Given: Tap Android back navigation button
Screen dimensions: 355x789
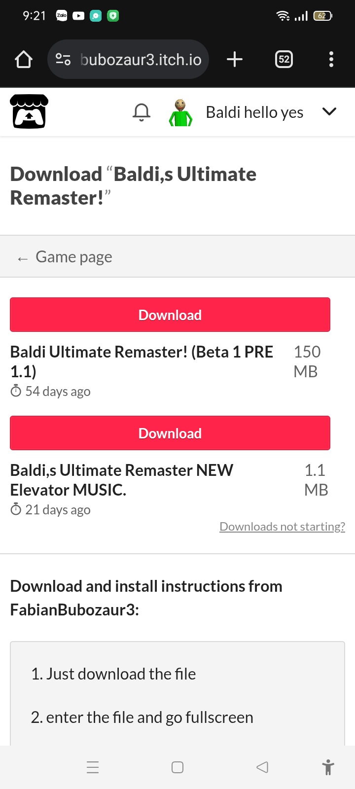Looking at the screenshot, I should coord(262,767).
